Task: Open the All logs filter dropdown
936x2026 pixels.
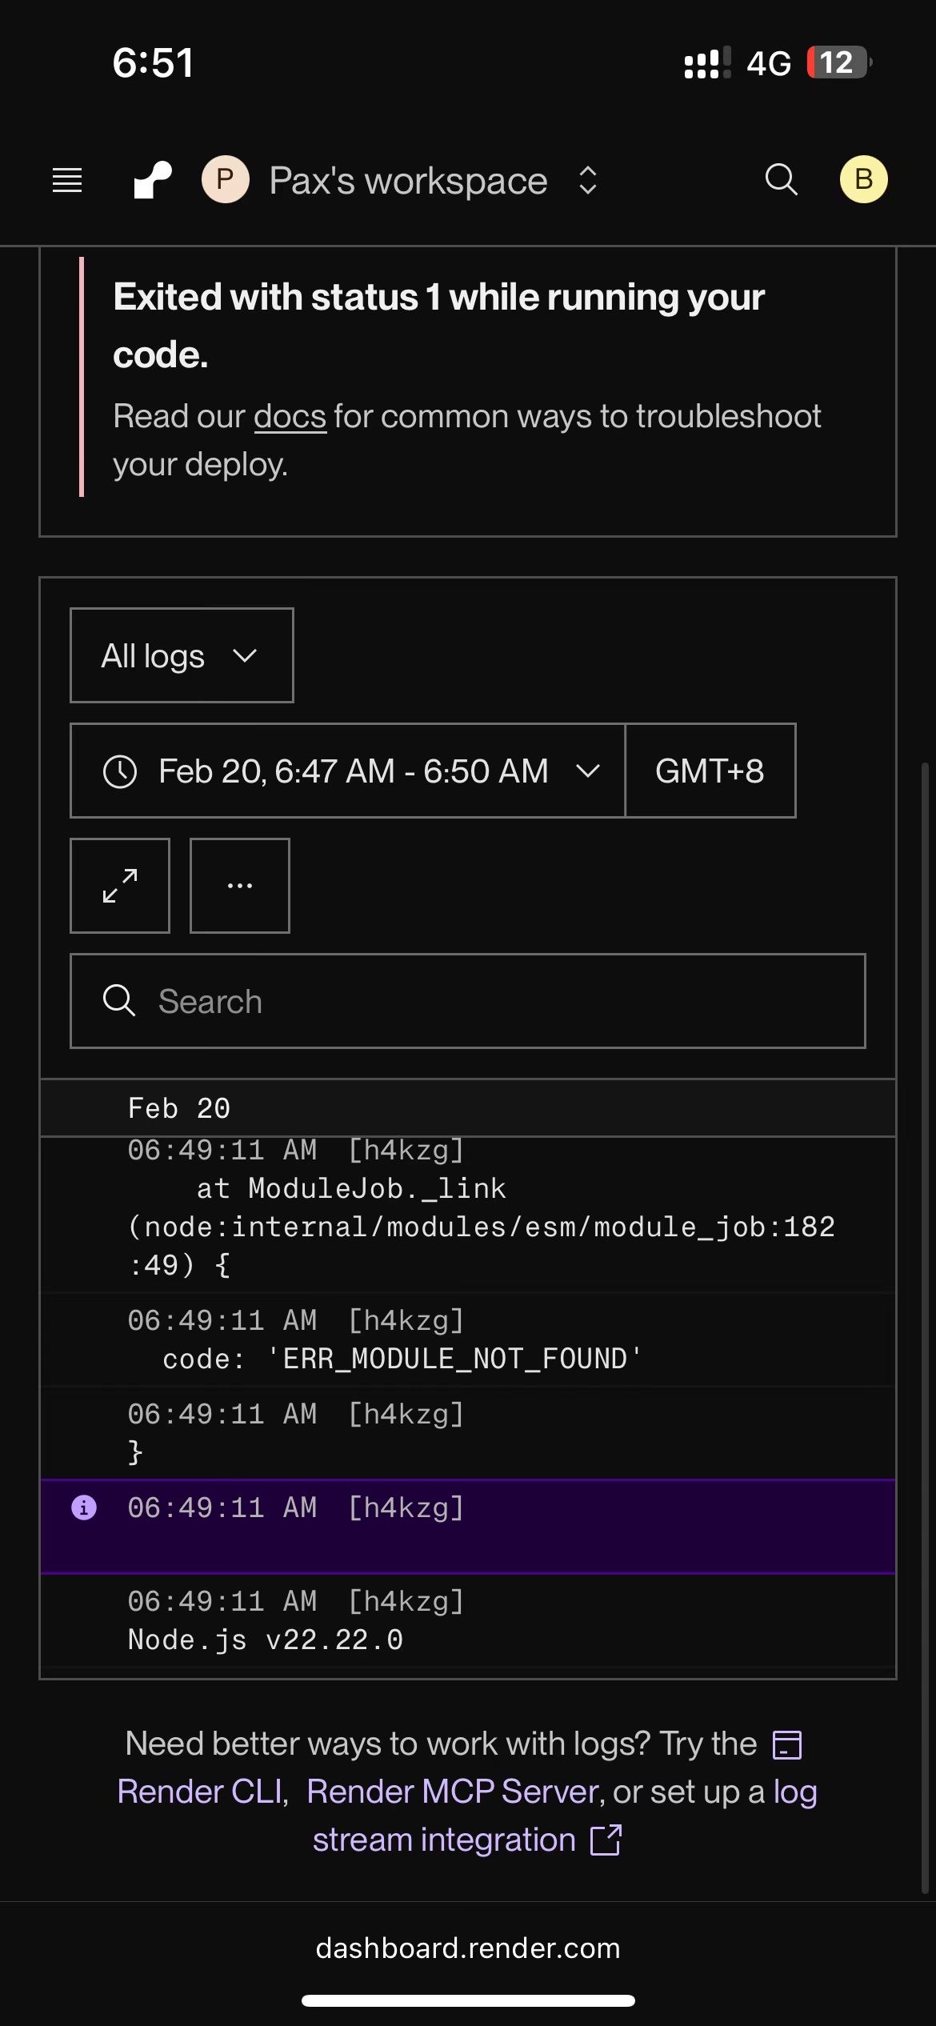Action: click(182, 656)
